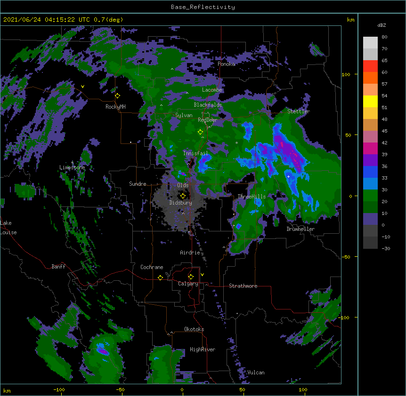This screenshot has width=406, height=396.
Task: Click the yellow diamond marker below RedDeer
Action: (200, 132)
